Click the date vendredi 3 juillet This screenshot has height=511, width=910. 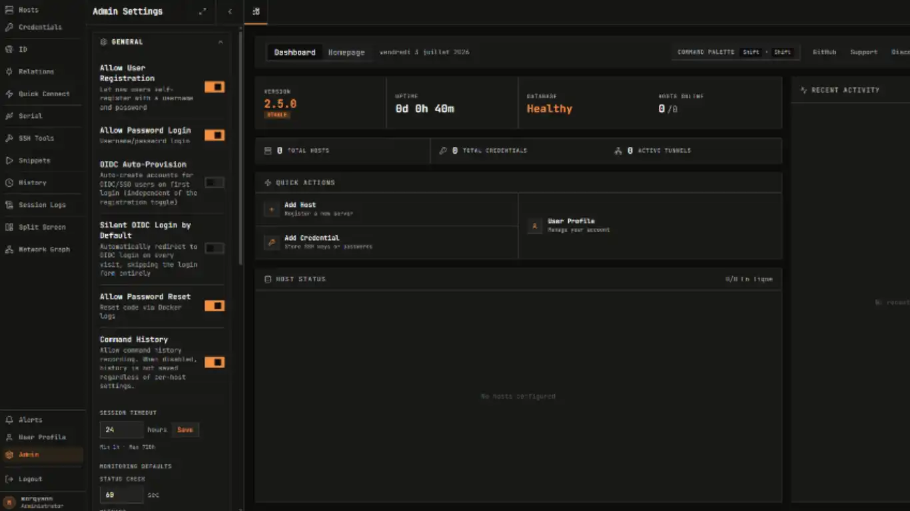pos(424,52)
